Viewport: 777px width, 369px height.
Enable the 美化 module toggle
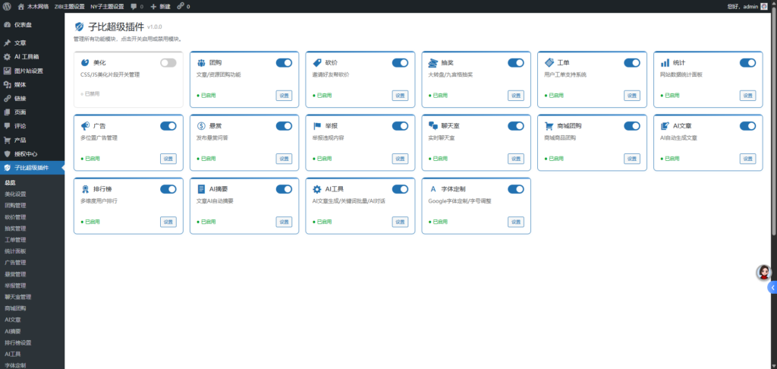[x=168, y=63]
